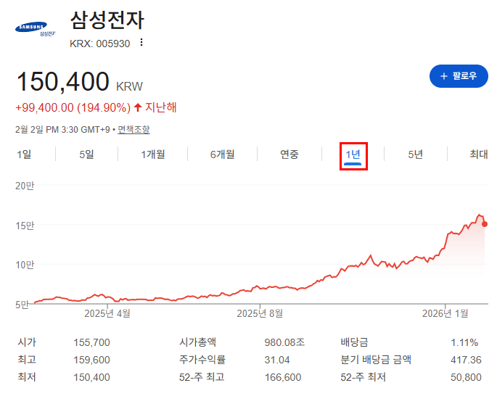Screen dimensions: 497x396
Task: Click the 52-주 최저 value 50,800
Action: [466, 377]
